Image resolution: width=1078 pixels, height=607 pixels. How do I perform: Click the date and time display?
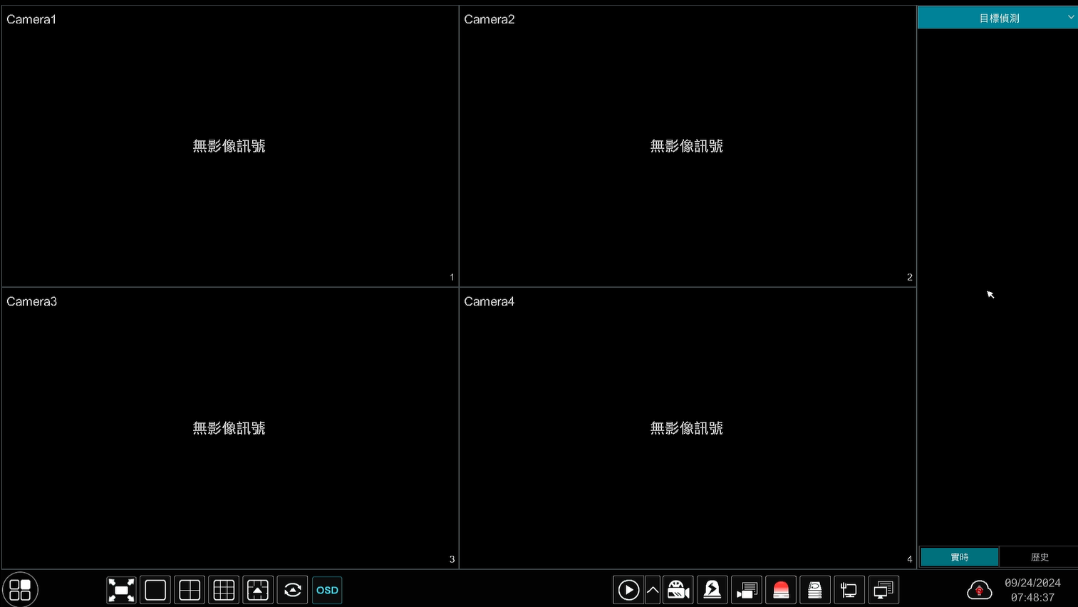1032,590
